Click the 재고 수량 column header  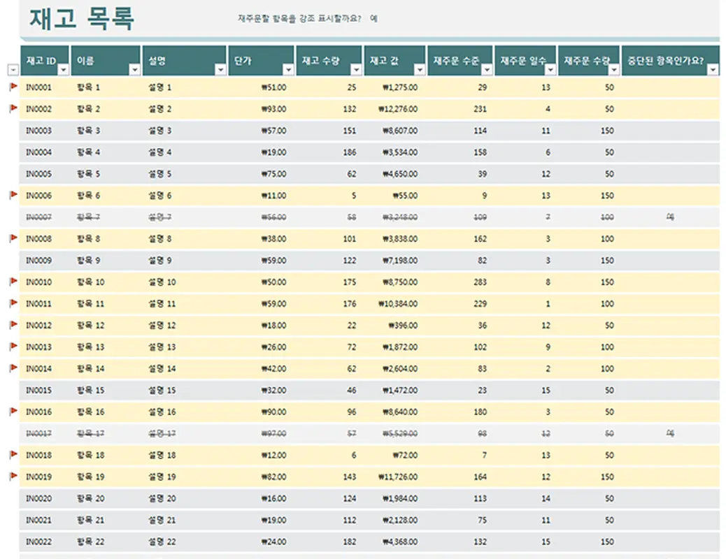329,61
